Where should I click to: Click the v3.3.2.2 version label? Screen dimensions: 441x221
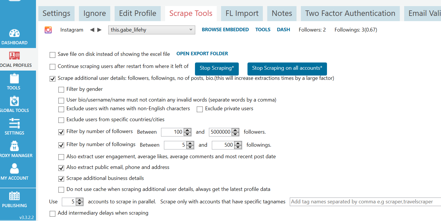(27, 217)
